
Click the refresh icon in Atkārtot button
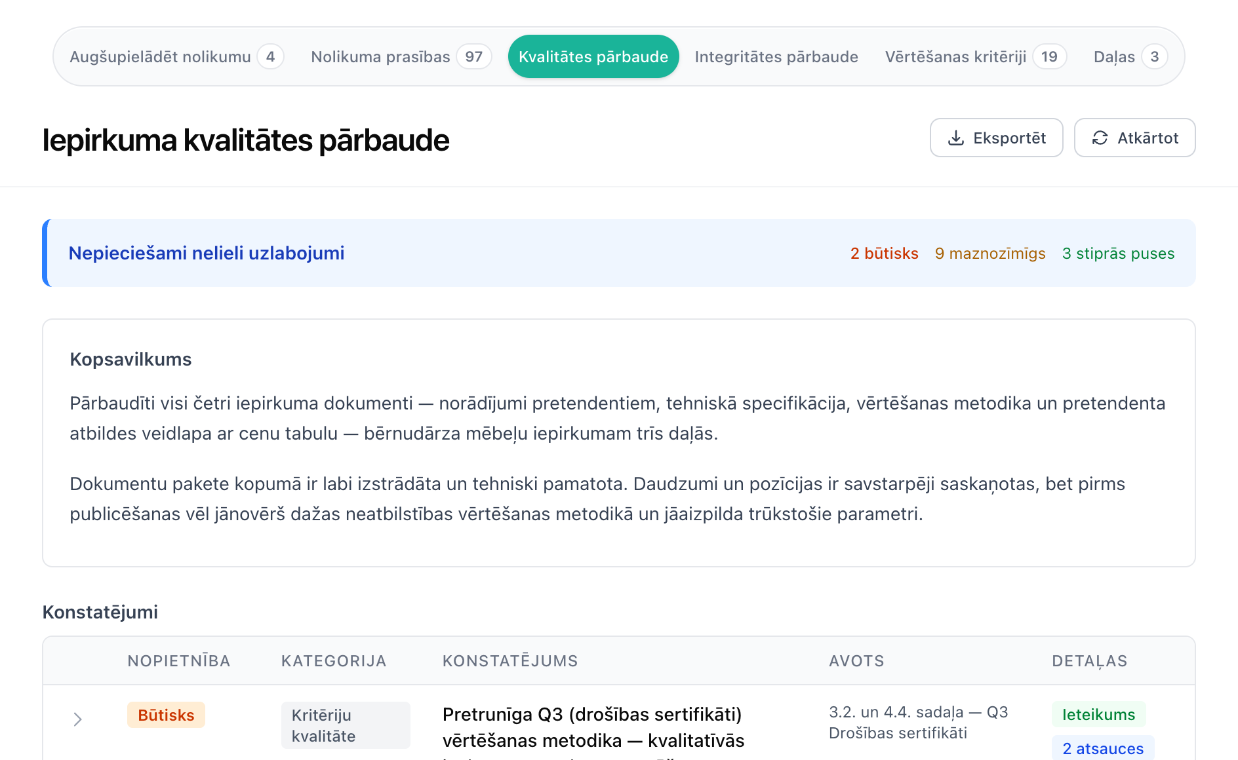[1100, 138]
